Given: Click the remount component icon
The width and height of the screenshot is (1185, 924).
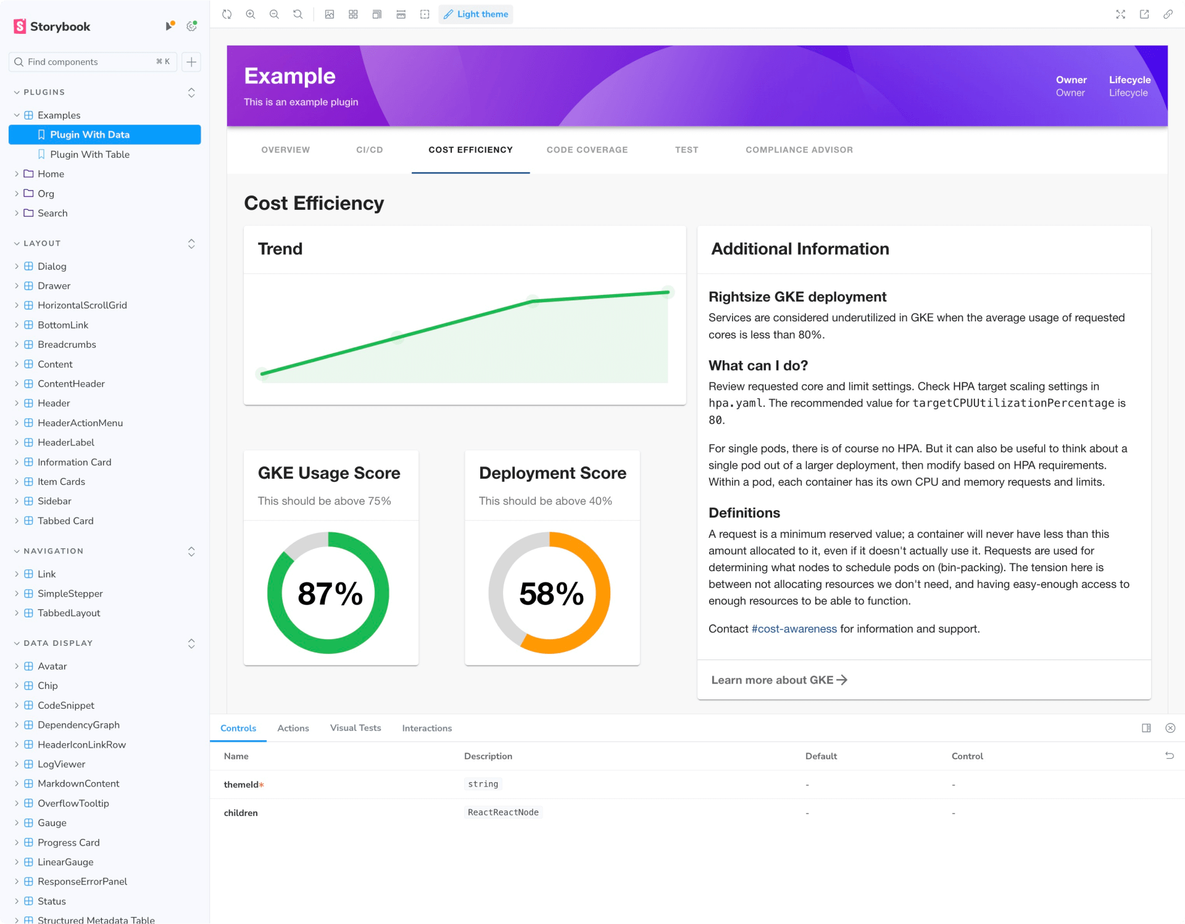Looking at the screenshot, I should point(227,14).
